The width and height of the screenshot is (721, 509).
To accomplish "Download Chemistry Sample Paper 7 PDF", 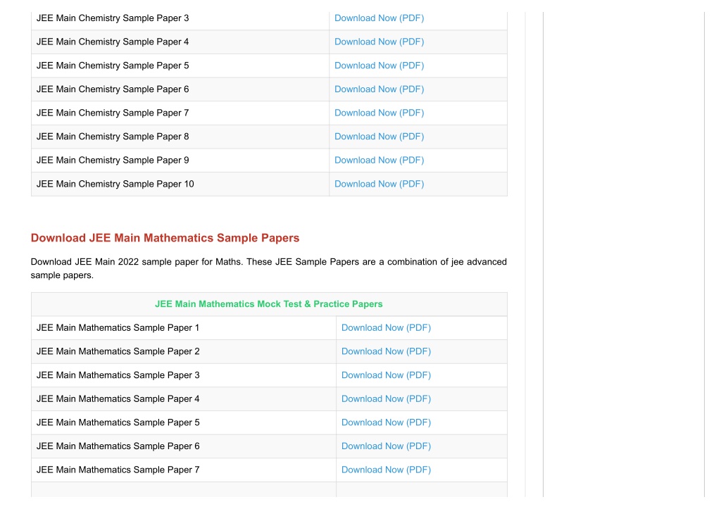I will pos(379,113).
